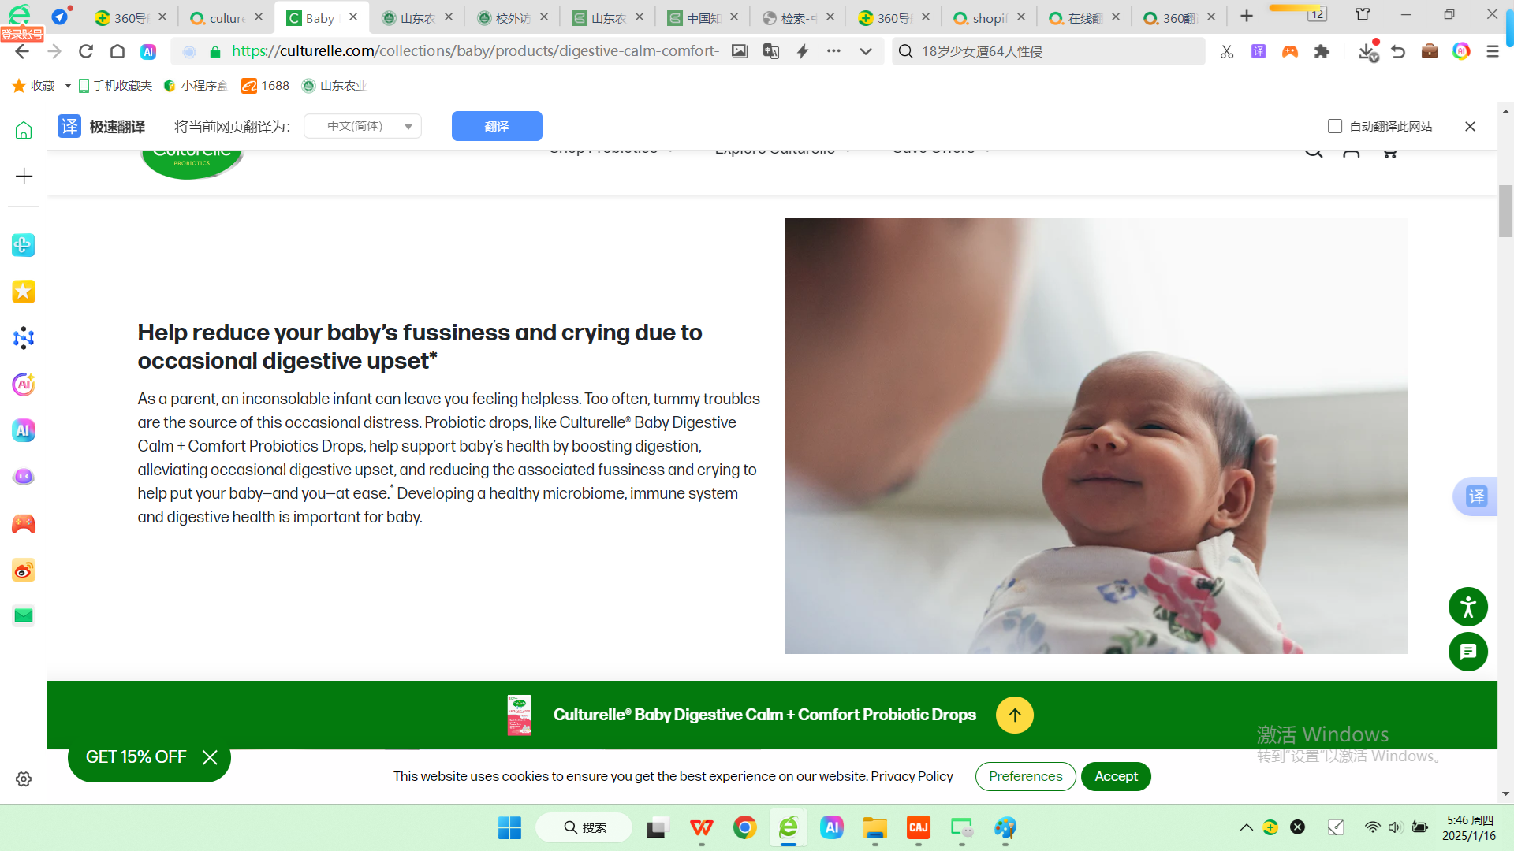Open the three-dots more options in address bar
Image resolution: width=1514 pixels, height=851 pixels.
(x=833, y=51)
